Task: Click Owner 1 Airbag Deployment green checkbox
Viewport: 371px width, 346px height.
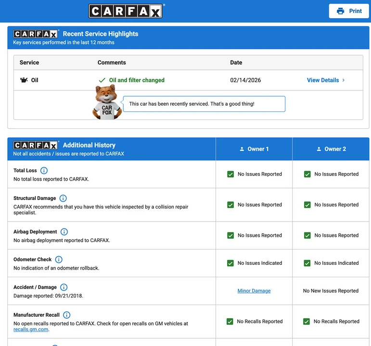Action: coord(230,235)
